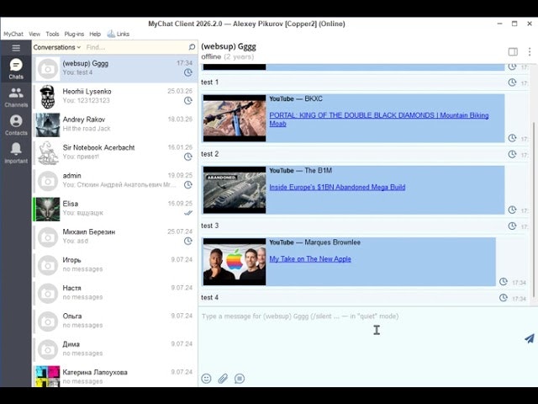
Task: Click the clock status icon next to test 2
Action: [x=512, y=154]
